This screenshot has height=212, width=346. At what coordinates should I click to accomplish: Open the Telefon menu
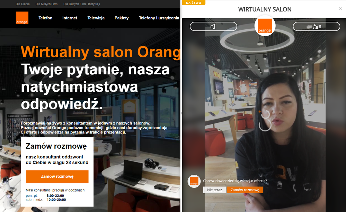45,18
